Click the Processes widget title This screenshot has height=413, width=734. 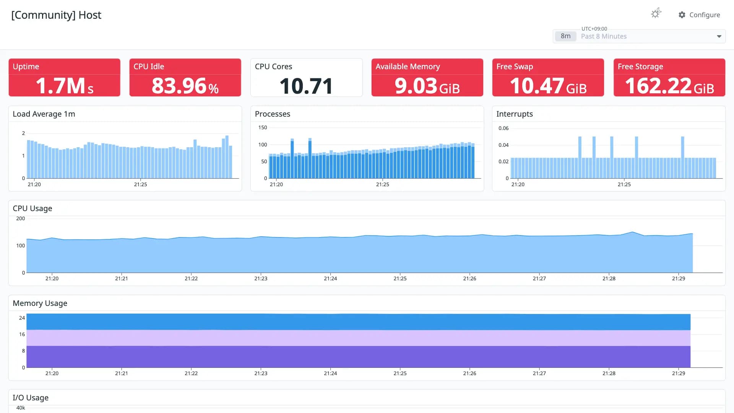(273, 114)
